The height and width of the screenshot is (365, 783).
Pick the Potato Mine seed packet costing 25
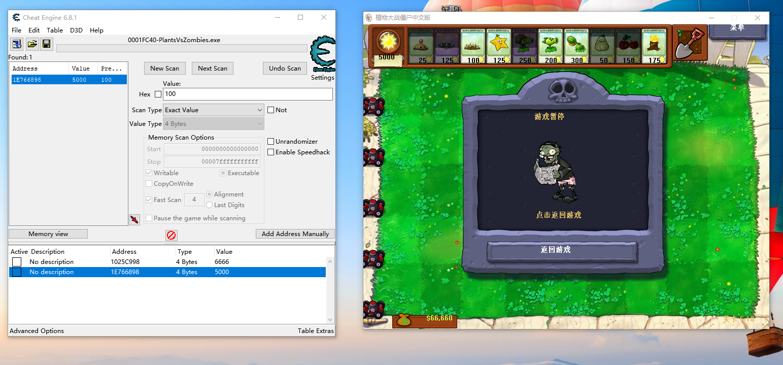(421, 46)
